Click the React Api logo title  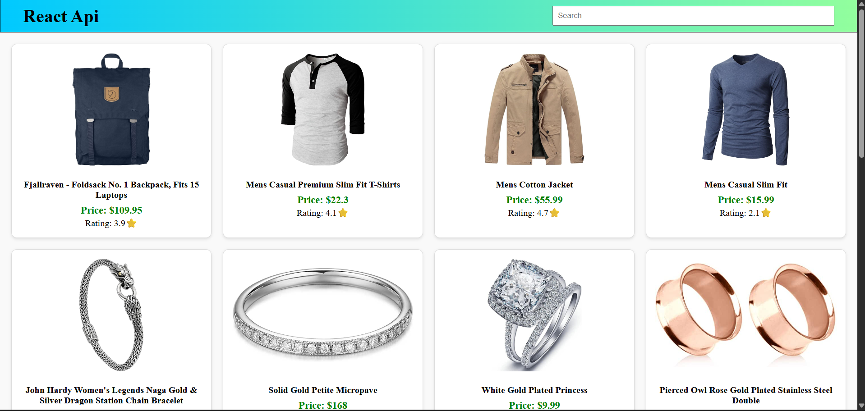pyautogui.click(x=61, y=16)
